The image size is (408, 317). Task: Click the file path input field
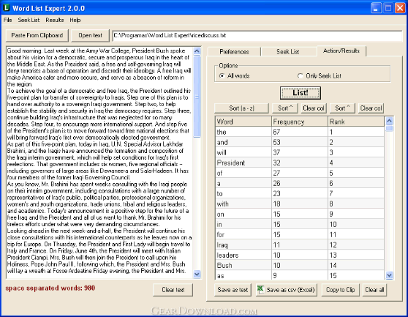tap(257, 36)
